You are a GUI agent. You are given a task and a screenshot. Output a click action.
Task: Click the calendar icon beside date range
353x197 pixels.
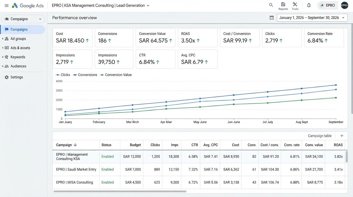(x=272, y=18)
